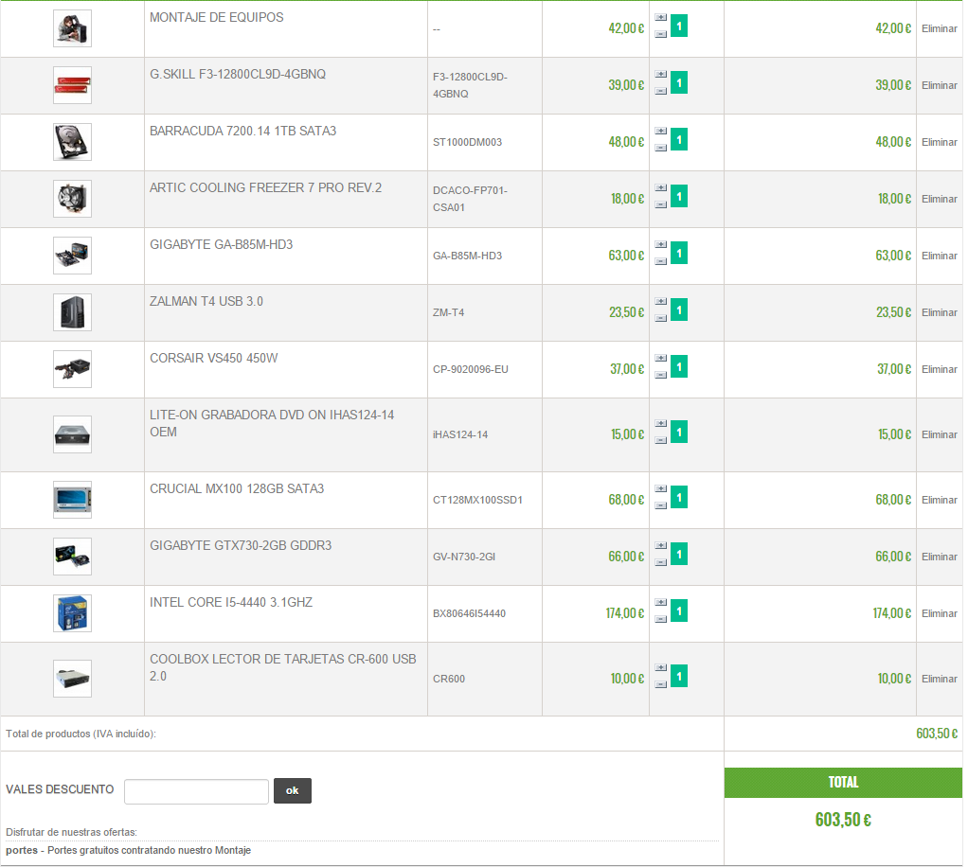Select reference text ST1000DM003
The height and width of the screenshot is (867, 968).
click(x=467, y=142)
